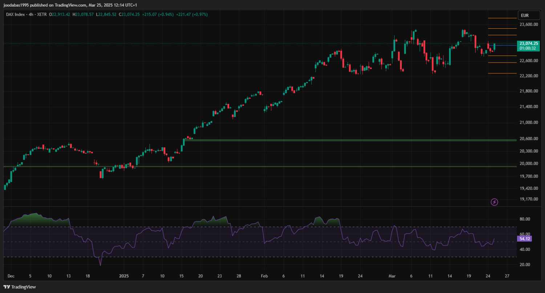Click the DAX Index symbol title

click(x=16, y=15)
